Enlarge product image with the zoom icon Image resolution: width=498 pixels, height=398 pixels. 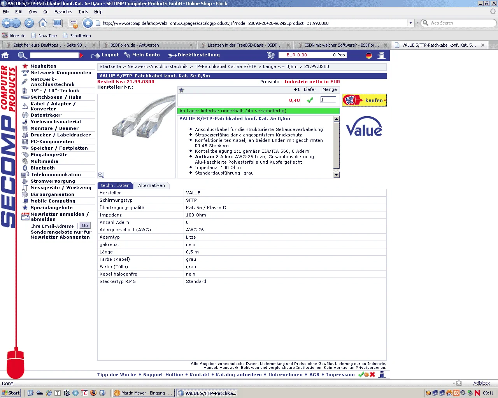pos(101,175)
